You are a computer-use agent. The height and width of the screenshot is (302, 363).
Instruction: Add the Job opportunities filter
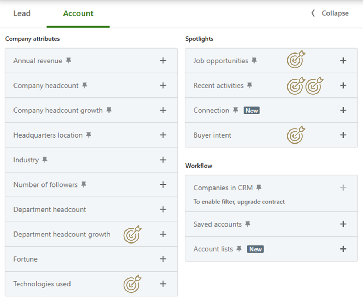click(343, 61)
